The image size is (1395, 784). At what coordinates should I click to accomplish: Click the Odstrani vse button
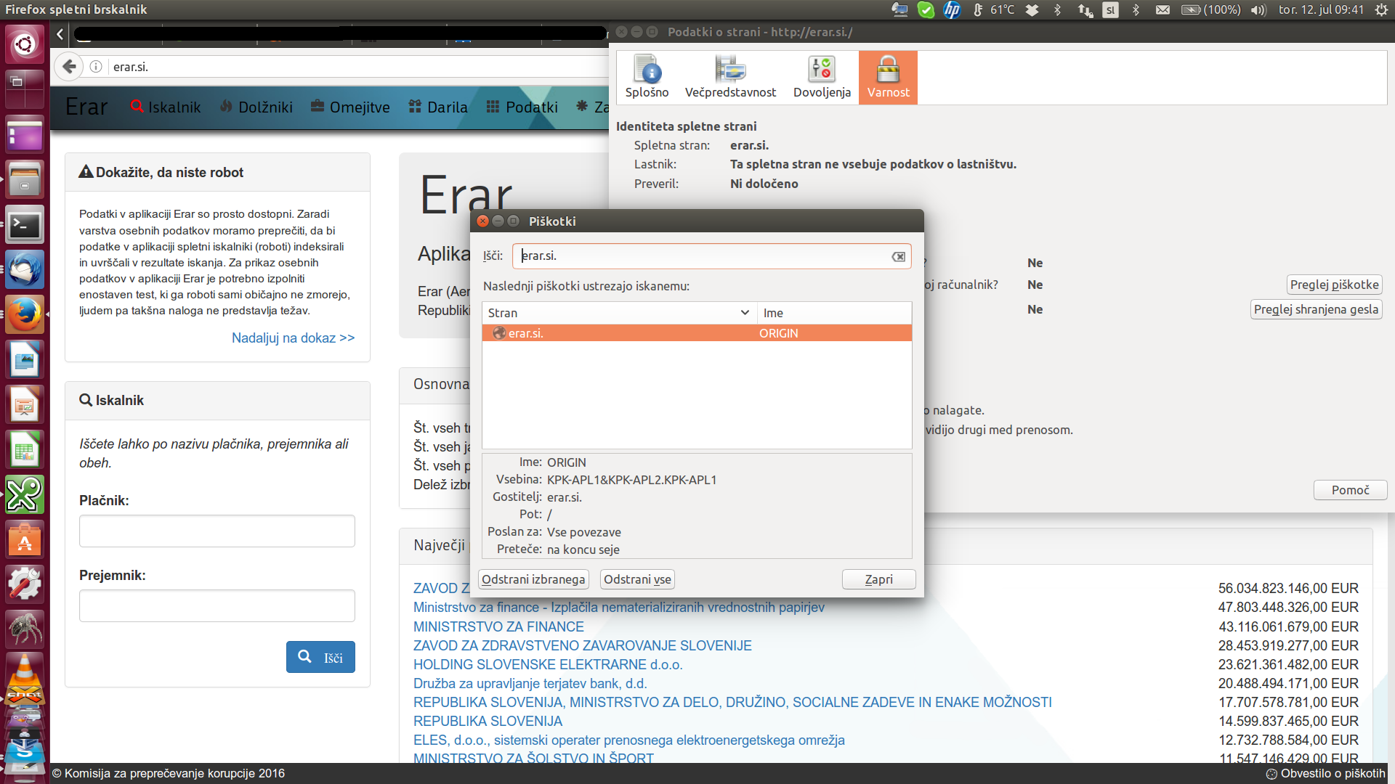pyautogui.click(x=637, y=579)
